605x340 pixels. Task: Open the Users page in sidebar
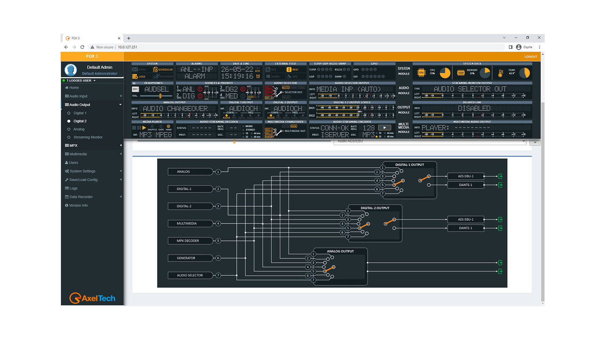point(73,163)
